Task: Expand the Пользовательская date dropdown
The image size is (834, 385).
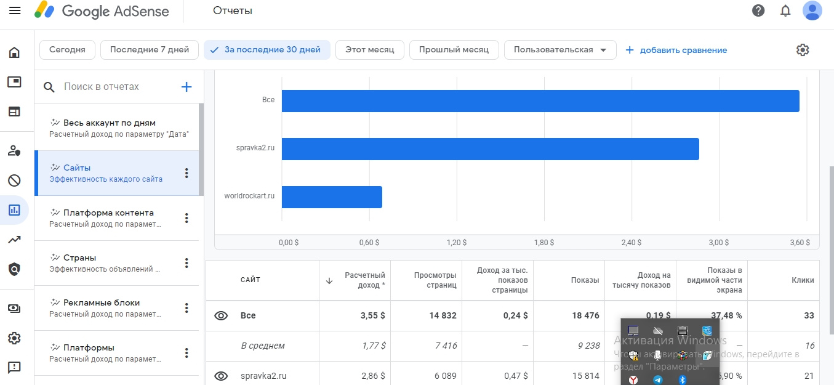Action: [560, 50]
